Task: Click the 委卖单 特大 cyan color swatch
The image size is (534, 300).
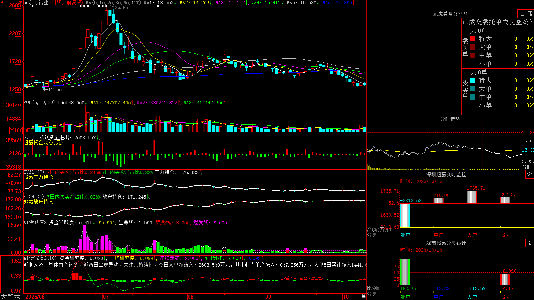Action: click(473, 80)
